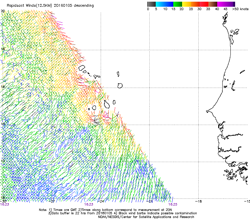Select the orange 25-30 knots legend color

click(x=195, y=4)
